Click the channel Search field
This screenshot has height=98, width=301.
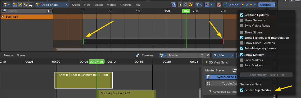(24, 11)
